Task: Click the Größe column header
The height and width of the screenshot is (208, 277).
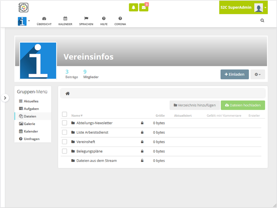Action: [160, 116]
